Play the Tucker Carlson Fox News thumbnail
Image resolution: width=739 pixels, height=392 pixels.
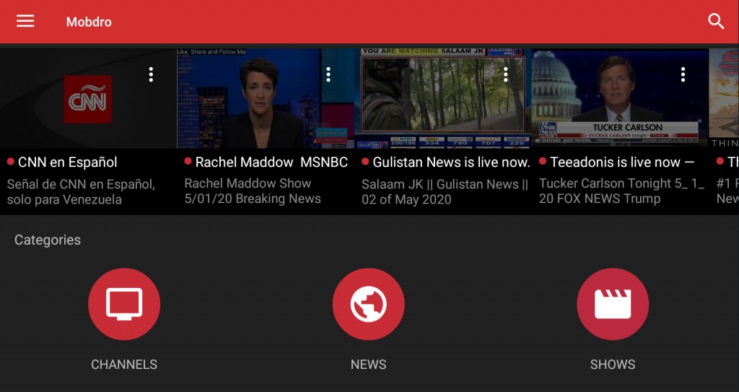[620, 99]
